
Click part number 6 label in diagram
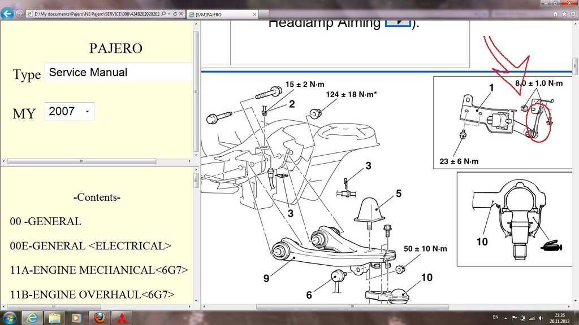(309, 295)
